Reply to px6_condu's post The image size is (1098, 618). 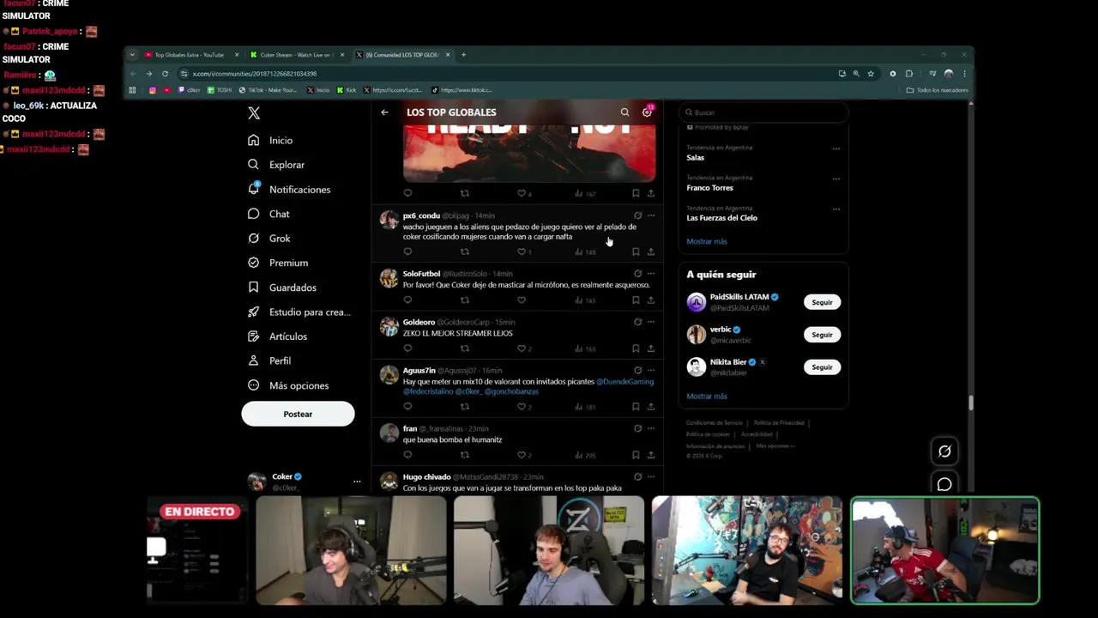(407, 251)
